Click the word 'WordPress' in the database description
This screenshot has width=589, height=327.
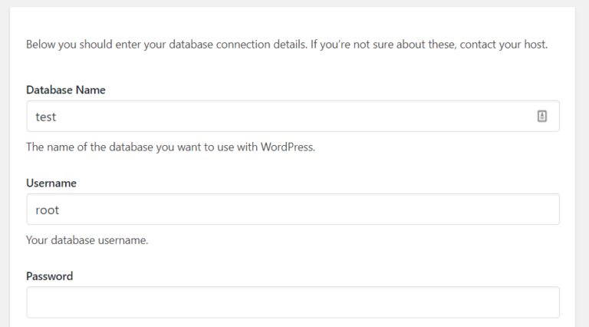(288, 147)
